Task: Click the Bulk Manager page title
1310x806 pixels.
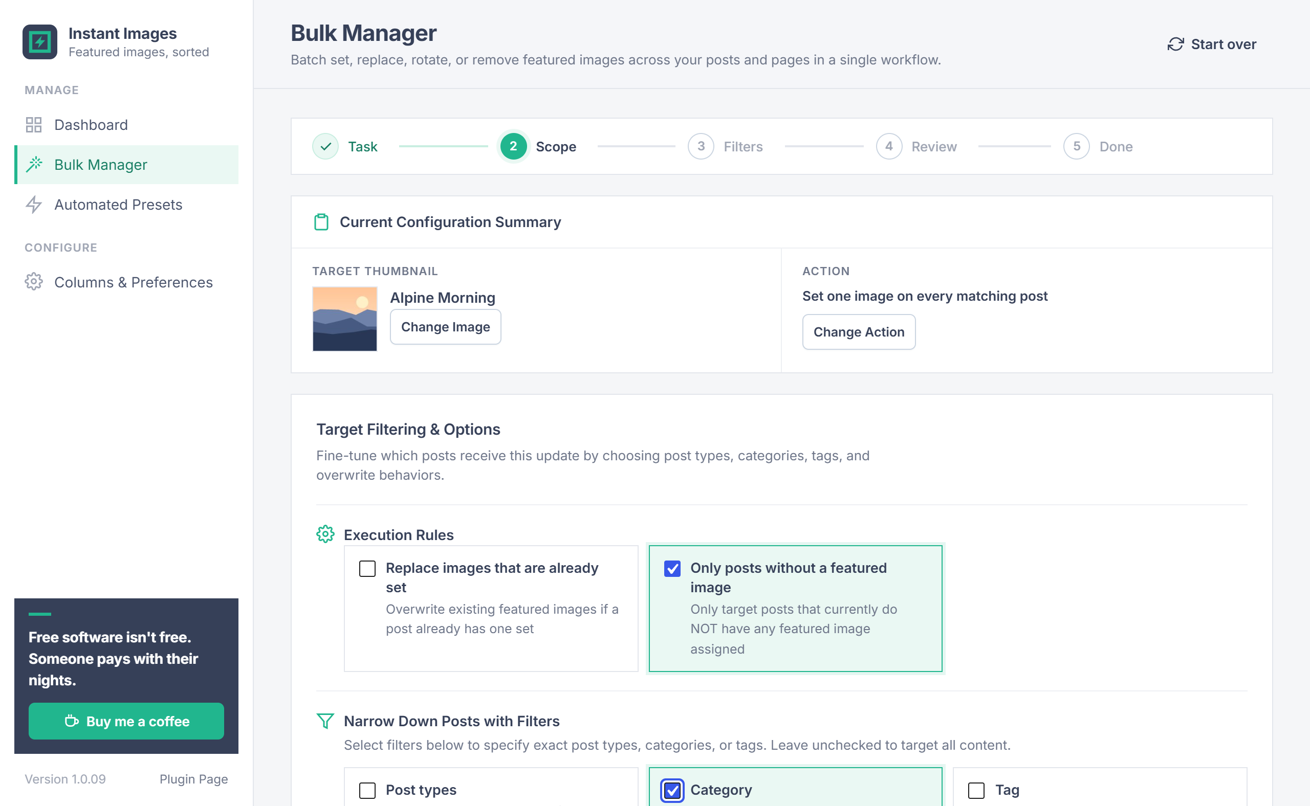Action: coord(363,33)
